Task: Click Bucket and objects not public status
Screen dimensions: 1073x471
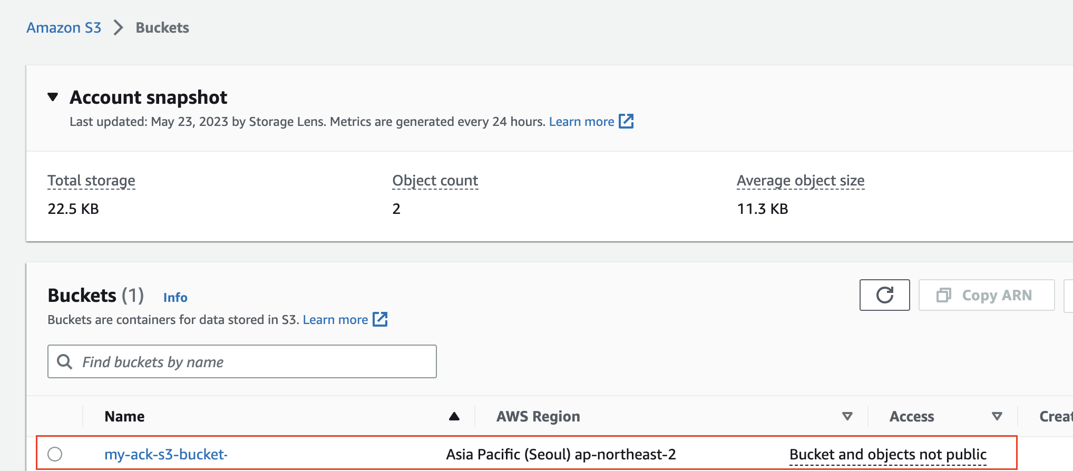Action: 888,455
